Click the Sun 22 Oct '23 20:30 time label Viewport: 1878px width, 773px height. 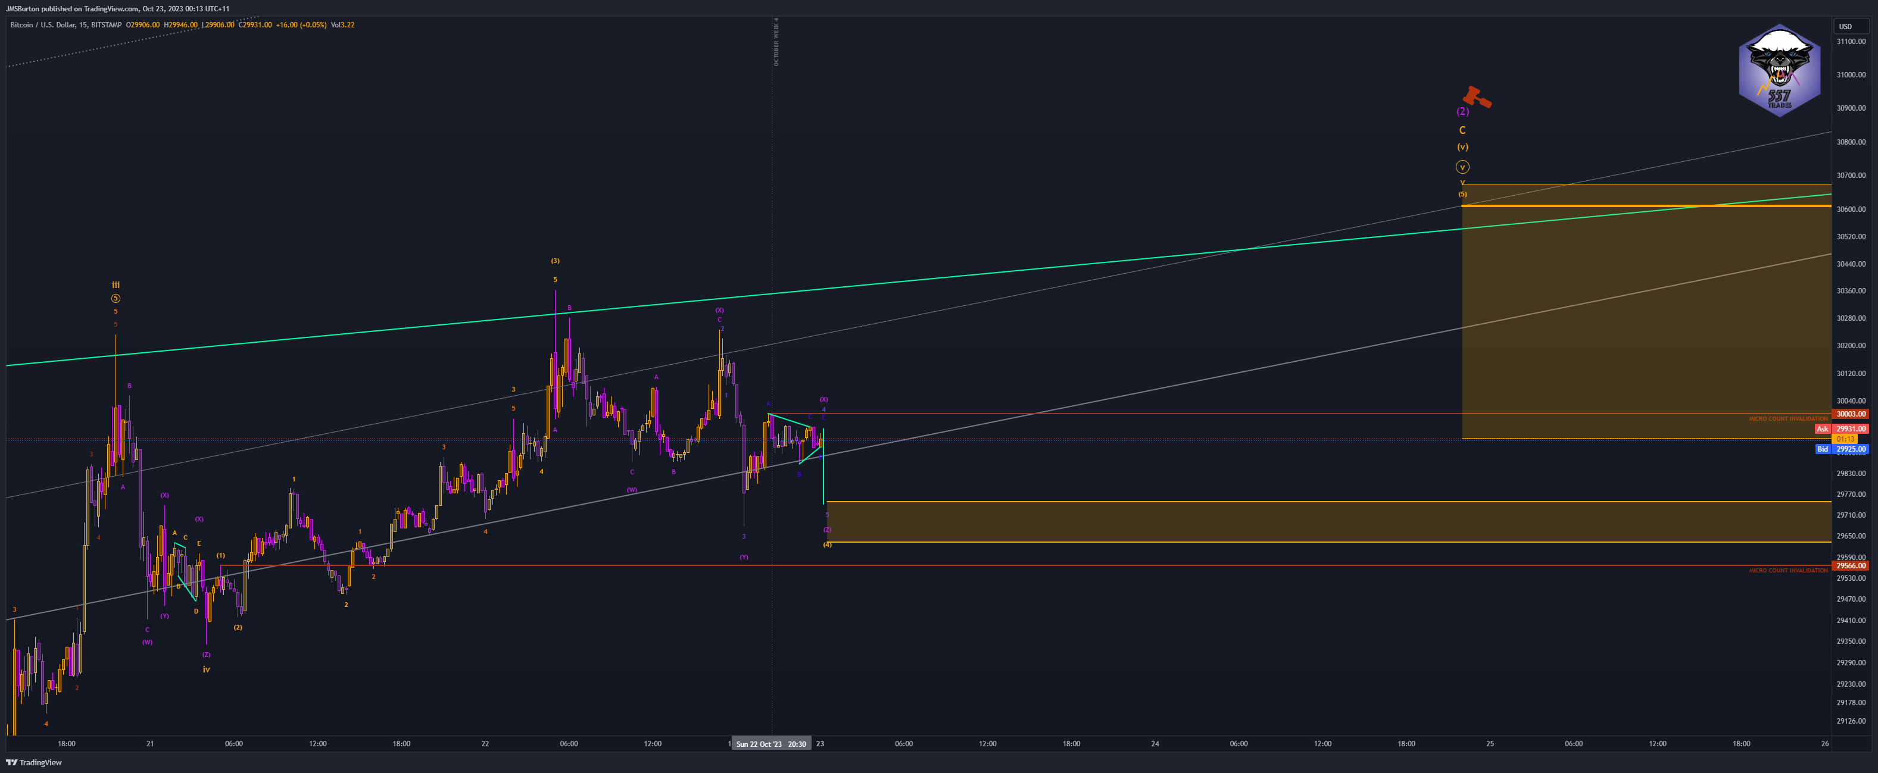pos(771,744)
